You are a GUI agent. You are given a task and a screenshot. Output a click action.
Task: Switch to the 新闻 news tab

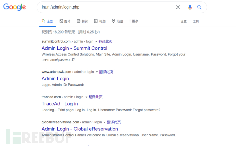[82, 21]
